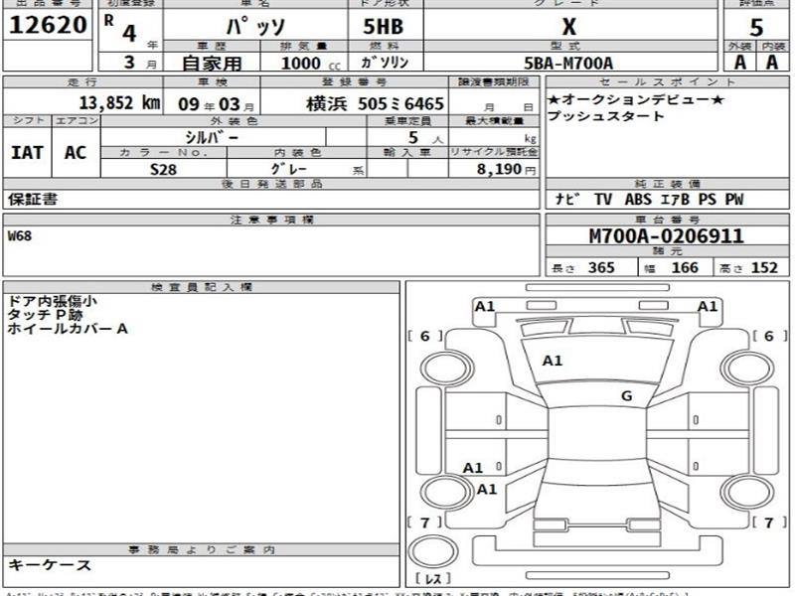Image resolution: width=795 pixels, height=596 pixels.
Task: Click the 保証書 later-shipped item
Action: point(33,200)
